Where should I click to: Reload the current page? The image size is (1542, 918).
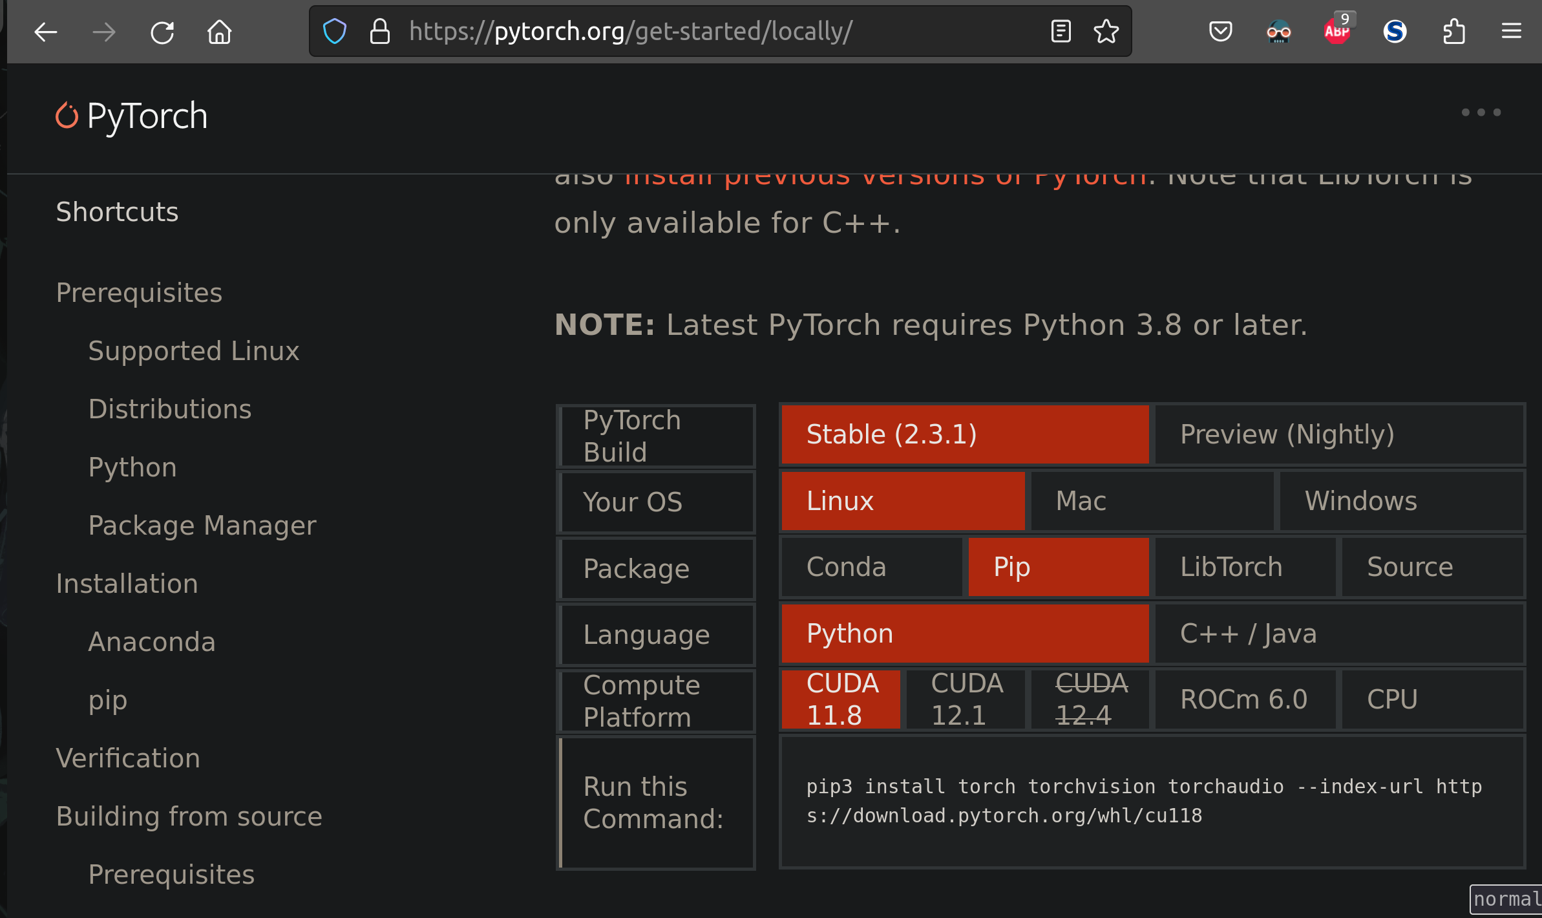pos(162,32)
